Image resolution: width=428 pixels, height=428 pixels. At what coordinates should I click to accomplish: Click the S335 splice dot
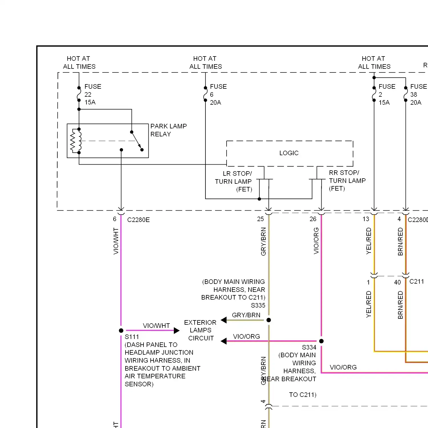[x=268, y=320]
